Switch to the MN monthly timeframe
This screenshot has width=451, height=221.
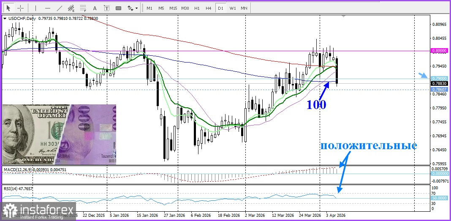244,8
